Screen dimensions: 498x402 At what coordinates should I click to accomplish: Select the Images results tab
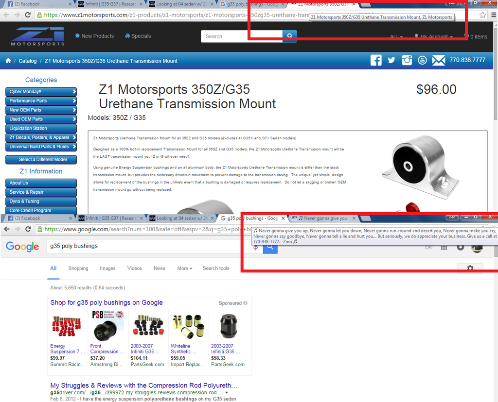pos(107,268)
